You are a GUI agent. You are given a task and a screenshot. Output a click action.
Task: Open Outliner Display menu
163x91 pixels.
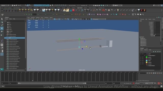pos(6,19)
